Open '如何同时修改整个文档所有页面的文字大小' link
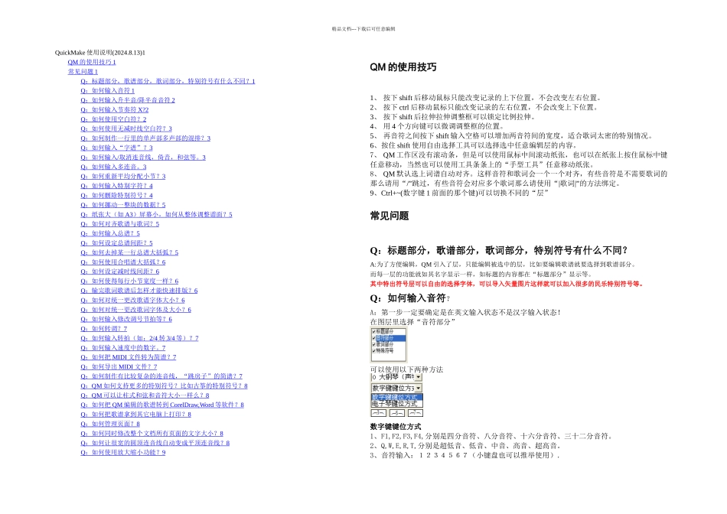Viewport: 727px width, 514px height. coord(152,433)
